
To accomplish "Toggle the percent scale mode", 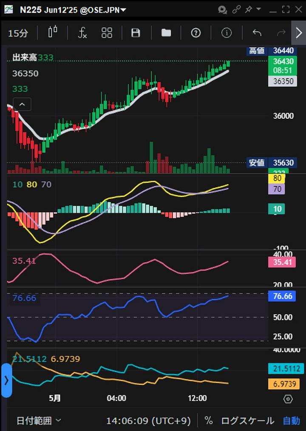I will point(208,421).
